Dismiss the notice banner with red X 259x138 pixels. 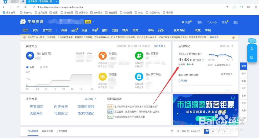point(234,38)
